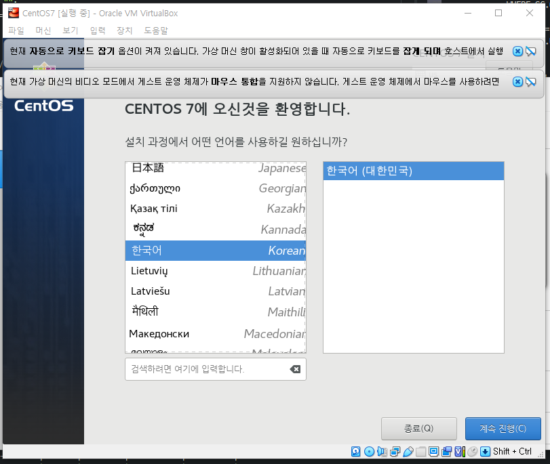Click the 종료(Q) quit button
The width and height of the screenshot is (550, 464).
click(419, 429)
